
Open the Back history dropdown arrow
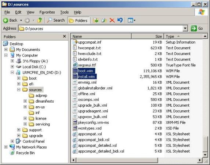(21, 21)
